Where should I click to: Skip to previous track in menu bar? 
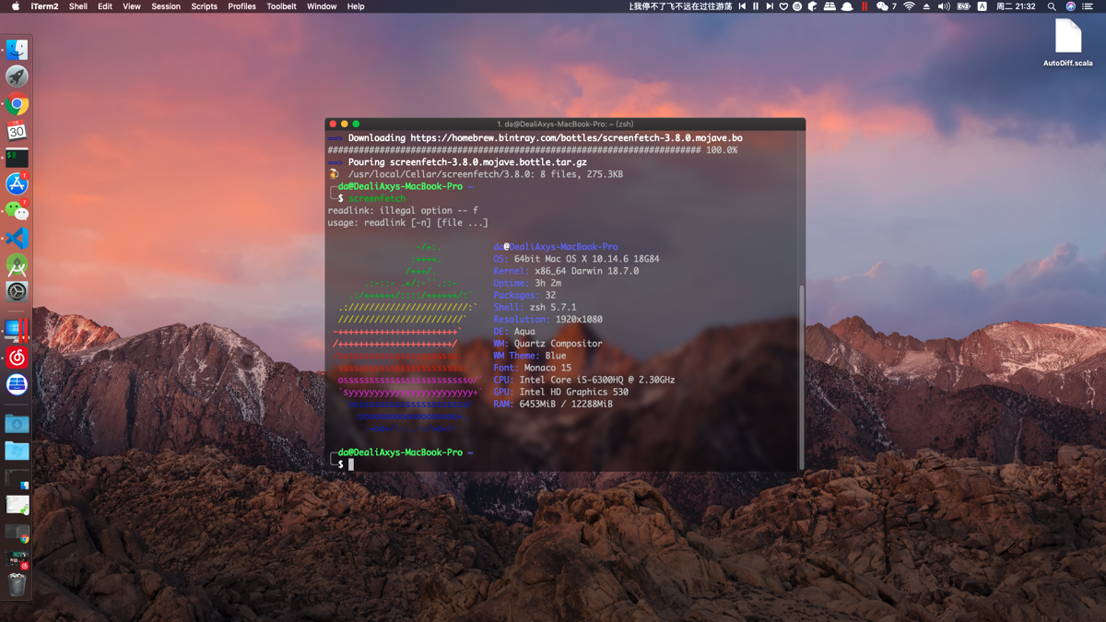(742, 6)
